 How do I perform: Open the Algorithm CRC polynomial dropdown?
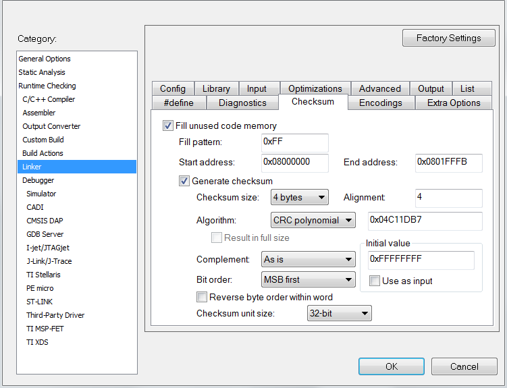[x=313, y=220]
